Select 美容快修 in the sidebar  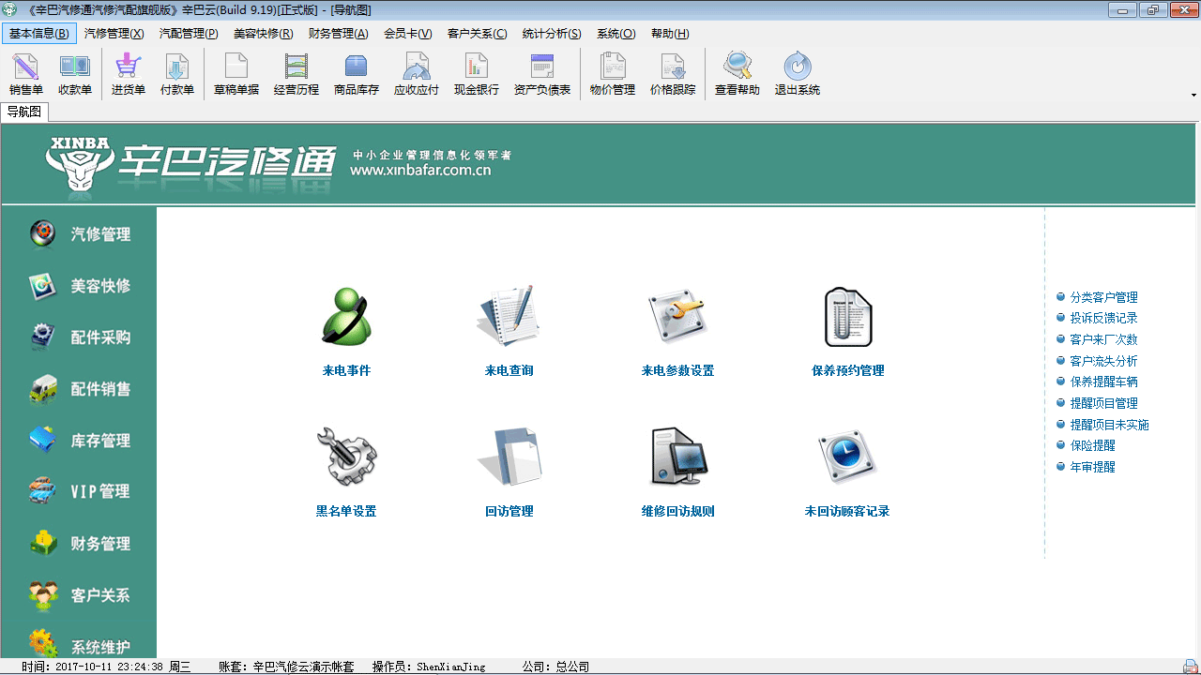coord(80,286)
